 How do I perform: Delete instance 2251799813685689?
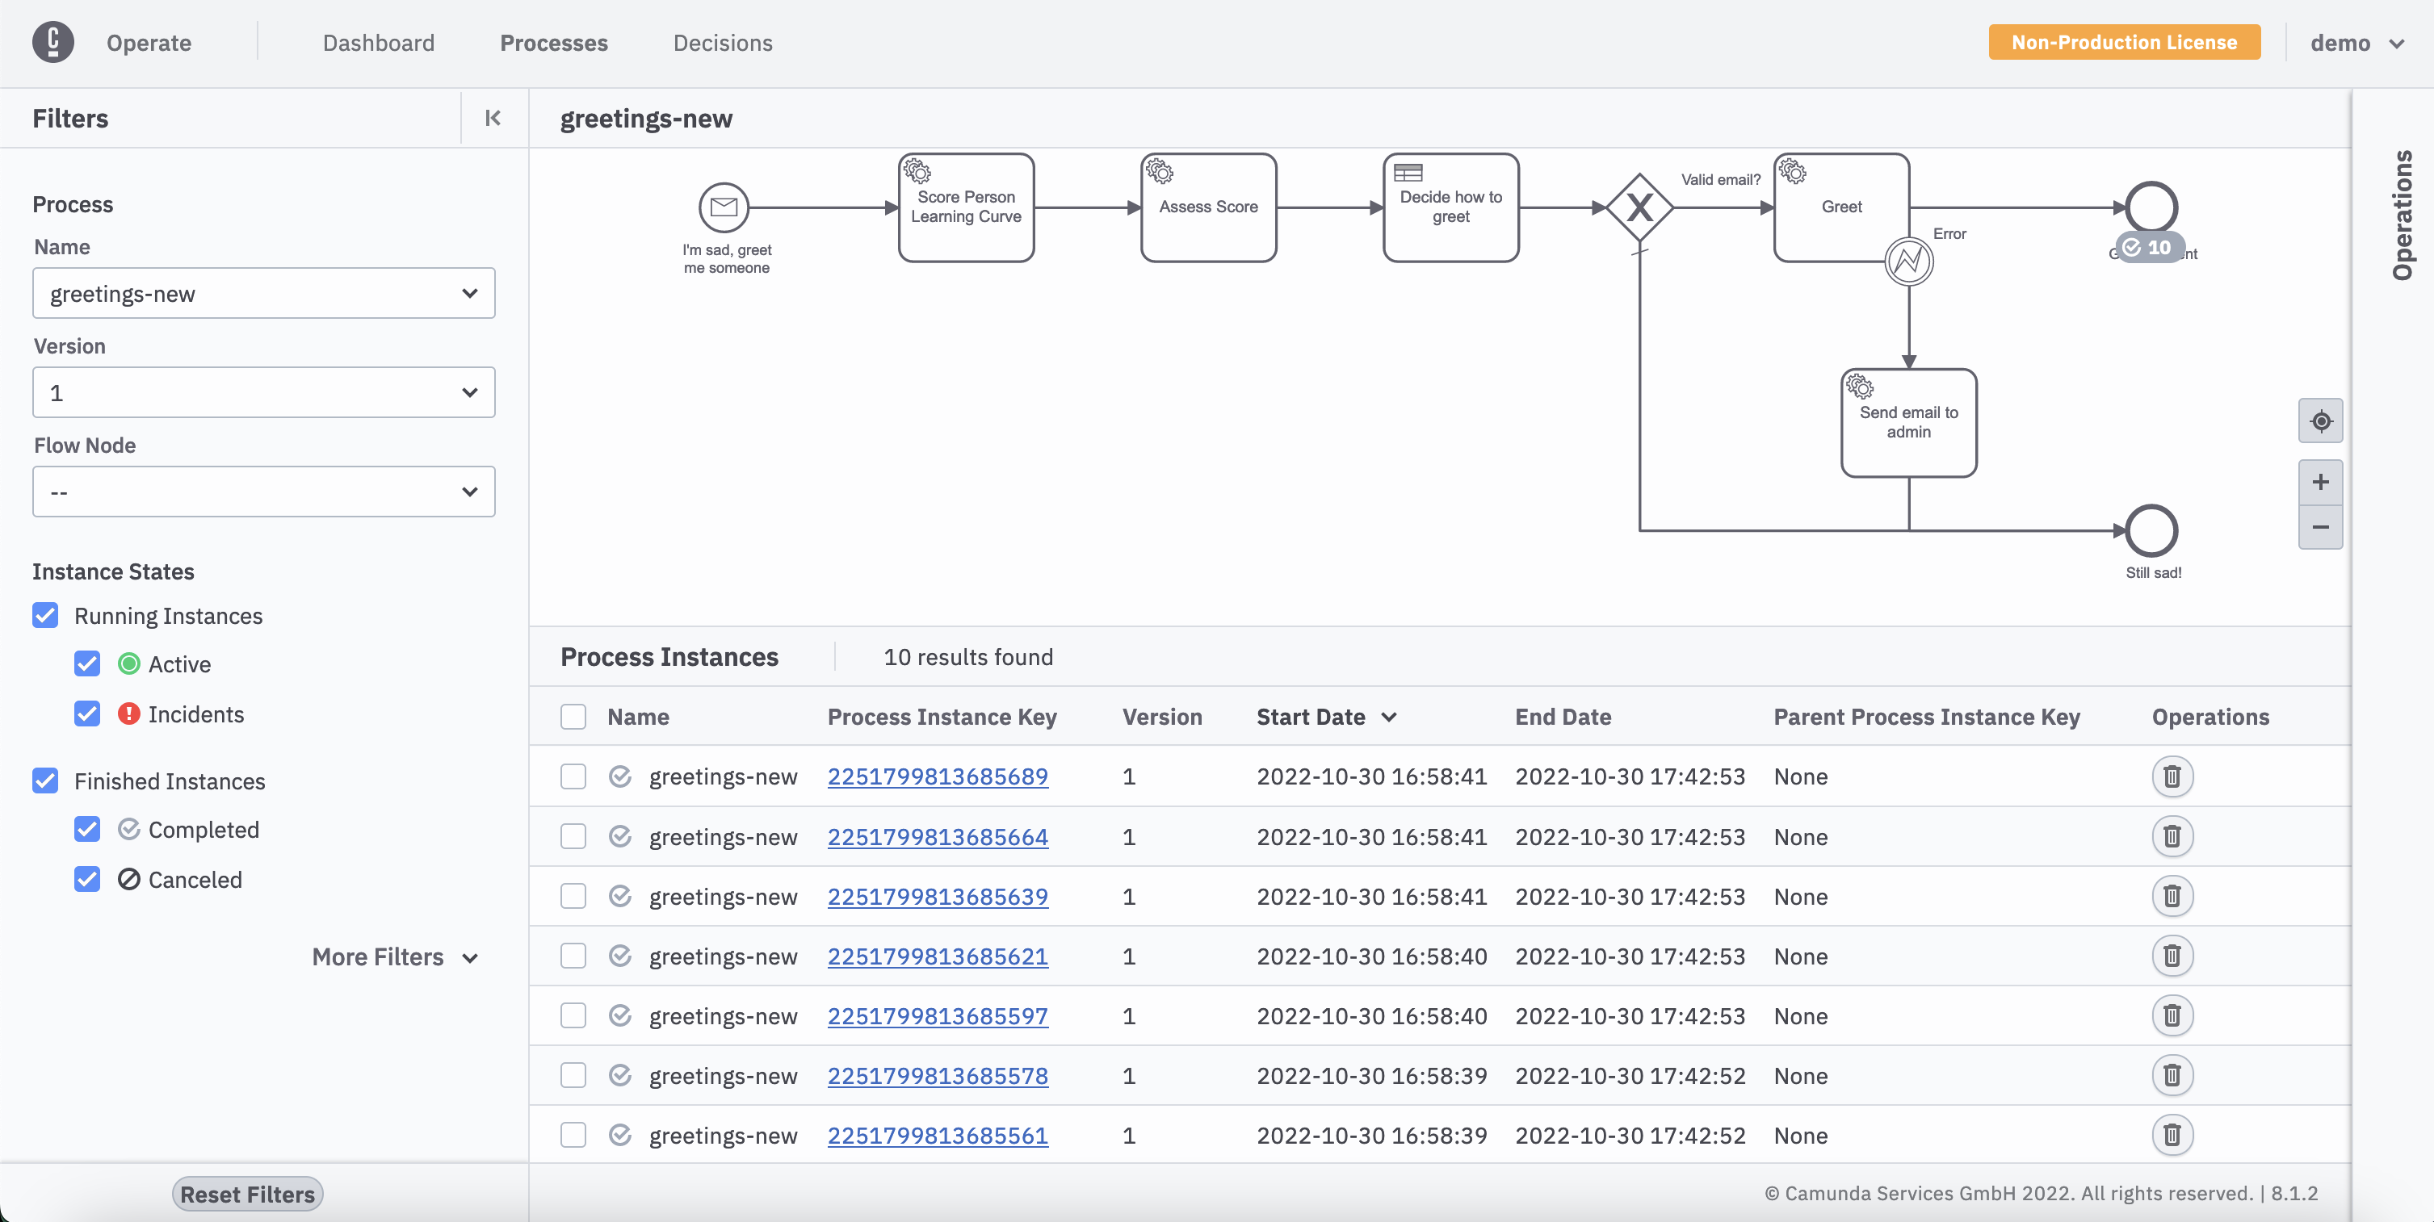pyautogui.click(x=2172, y=776)
